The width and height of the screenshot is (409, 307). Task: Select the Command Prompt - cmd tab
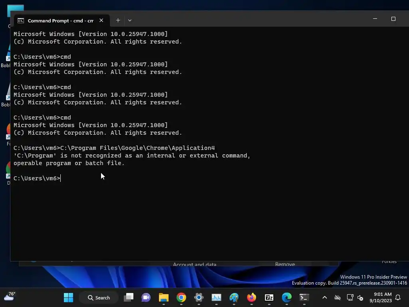(x=62, y=21)
